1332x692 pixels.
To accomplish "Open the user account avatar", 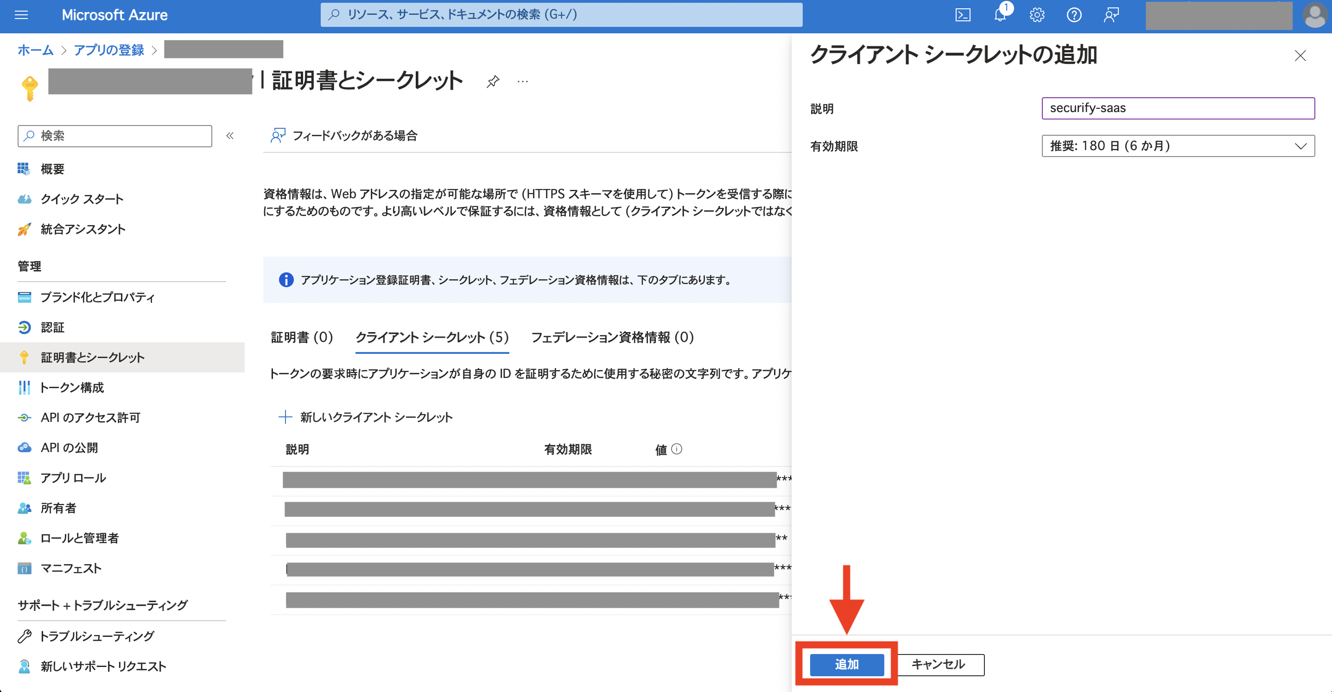I will [1315, 15].
